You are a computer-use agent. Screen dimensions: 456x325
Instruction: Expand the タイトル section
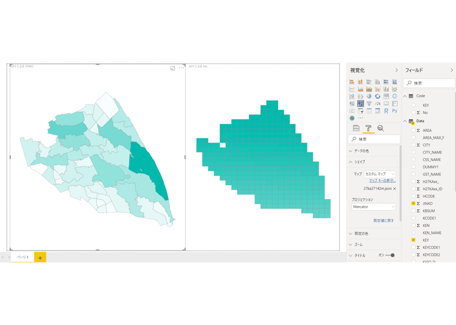[351, 256]
